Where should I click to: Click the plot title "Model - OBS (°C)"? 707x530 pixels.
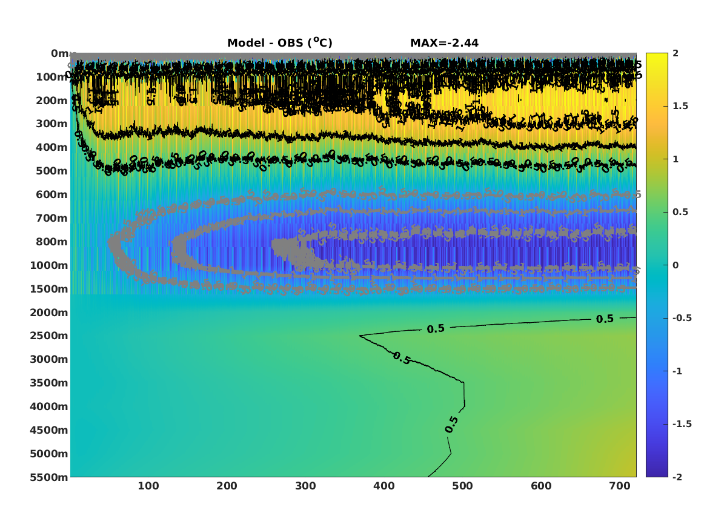[x=279, y=42]
